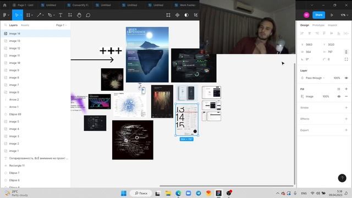Click the X position input field
352x198 pixels.
(x=311, y=45)
